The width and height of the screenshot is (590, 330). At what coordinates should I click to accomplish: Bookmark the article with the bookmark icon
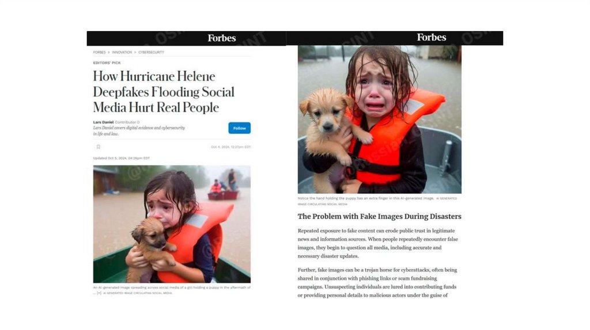click(99, 147)
